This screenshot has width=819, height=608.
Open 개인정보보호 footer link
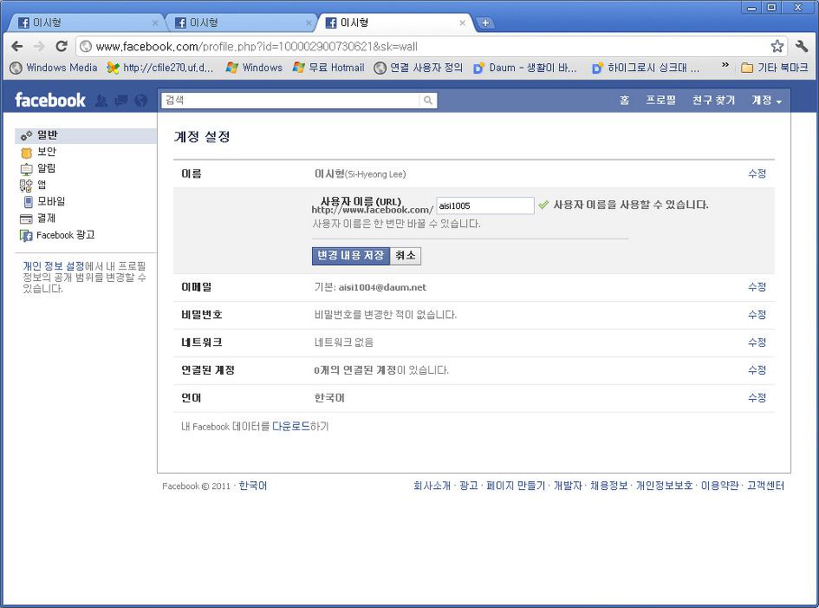665,487
